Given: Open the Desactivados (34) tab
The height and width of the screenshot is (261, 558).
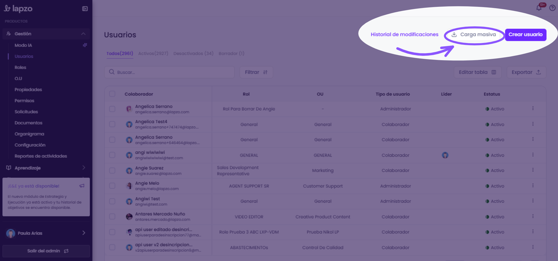Looking at the screenshot, I should (193, 53).
